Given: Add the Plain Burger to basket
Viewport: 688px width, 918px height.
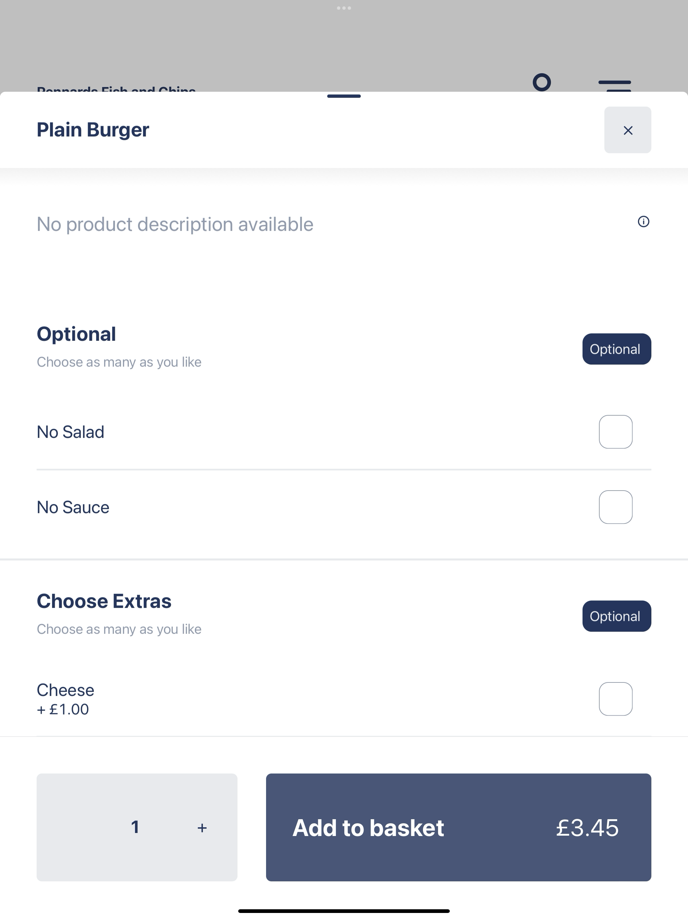Looking at the screenshot, I should [459, 827].
